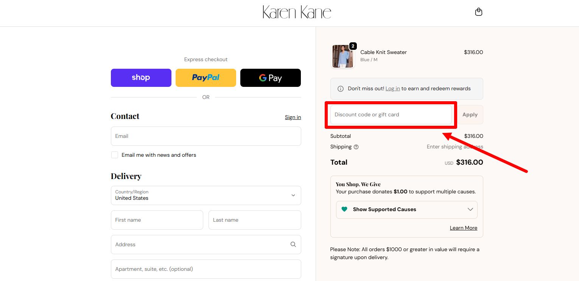The width and height of the screenshot is (579, 281).
Task: Pay with PayPal button
Action: pos(206,78)
